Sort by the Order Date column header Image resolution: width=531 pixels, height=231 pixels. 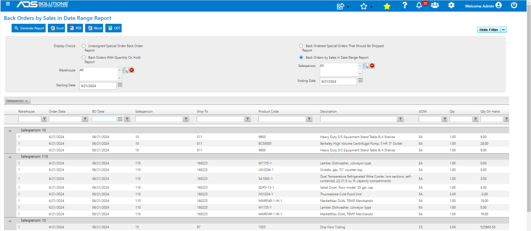pos(57,111)
